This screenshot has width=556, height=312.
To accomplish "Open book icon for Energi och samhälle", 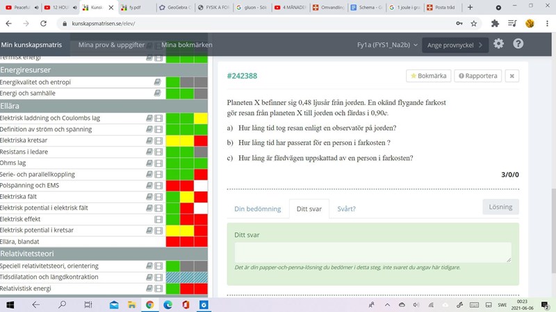I will [157, 93].
